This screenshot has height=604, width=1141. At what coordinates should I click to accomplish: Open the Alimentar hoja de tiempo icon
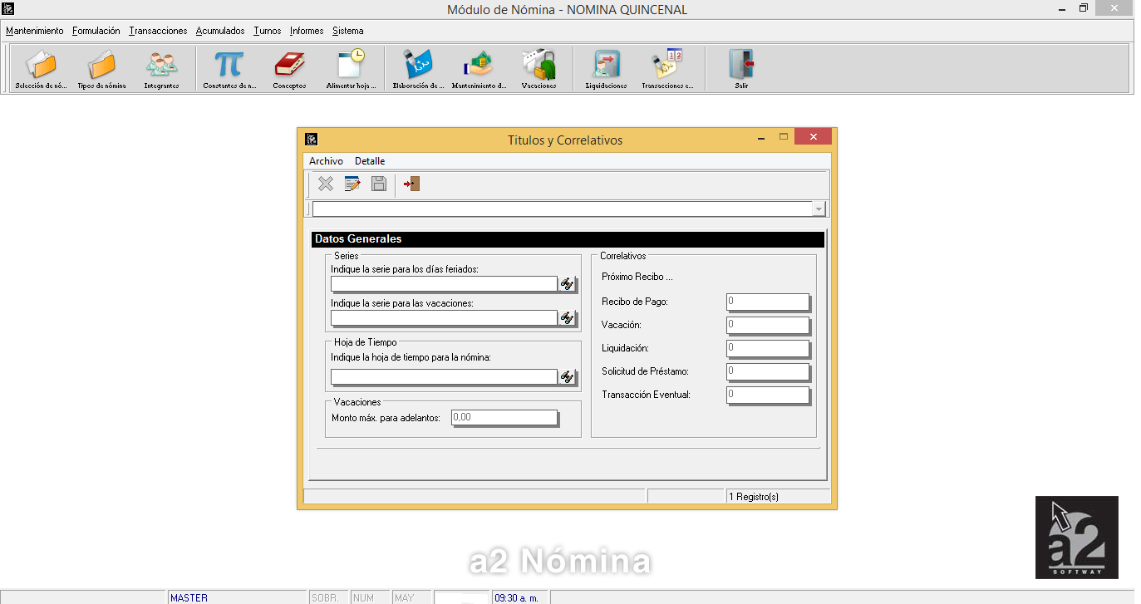pyautogui.click(x=351, y=69)
